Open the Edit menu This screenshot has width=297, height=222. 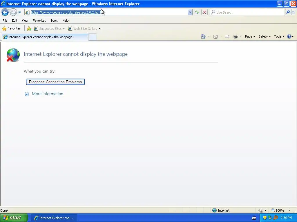click(x=15, y=21)
